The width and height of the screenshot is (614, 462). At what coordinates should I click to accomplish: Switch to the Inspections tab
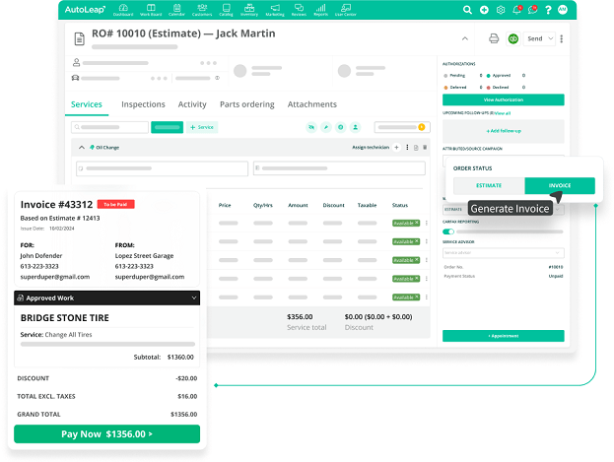click(143, 104)
